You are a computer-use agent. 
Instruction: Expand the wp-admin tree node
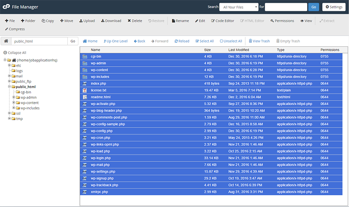point(14,97)
